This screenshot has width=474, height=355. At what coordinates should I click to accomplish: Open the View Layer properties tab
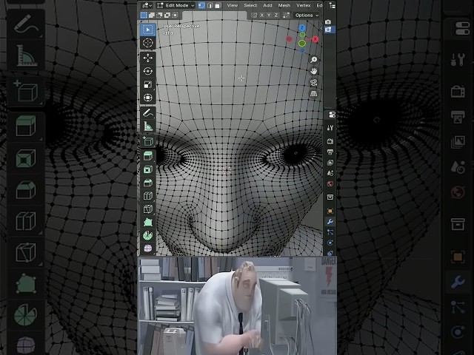click(x=330, y=163)
